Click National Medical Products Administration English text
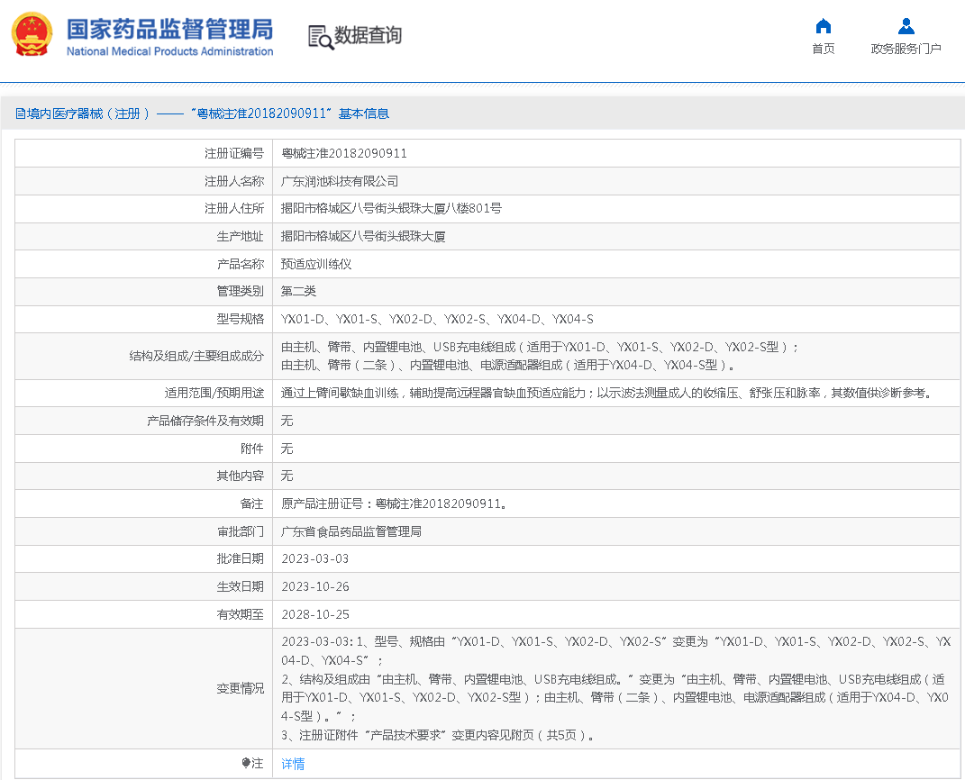 [169, 51]
